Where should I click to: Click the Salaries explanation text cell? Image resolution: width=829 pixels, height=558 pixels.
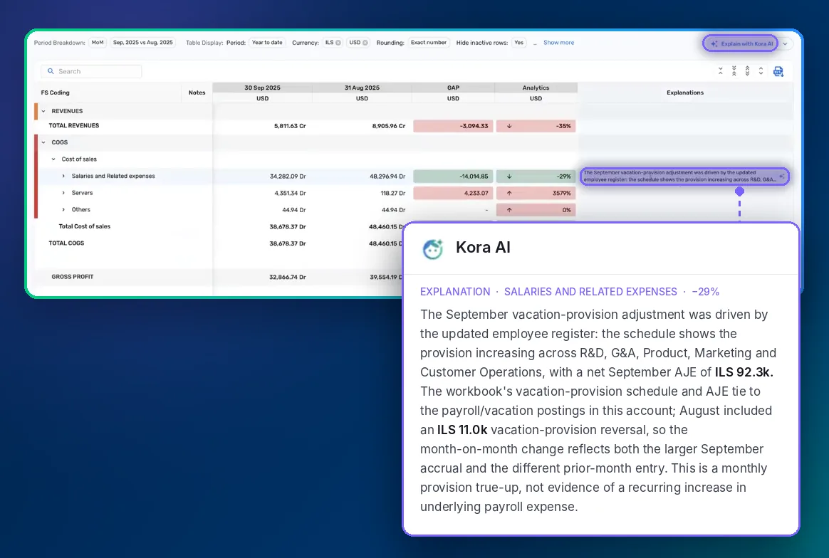(x=684, y=177)
